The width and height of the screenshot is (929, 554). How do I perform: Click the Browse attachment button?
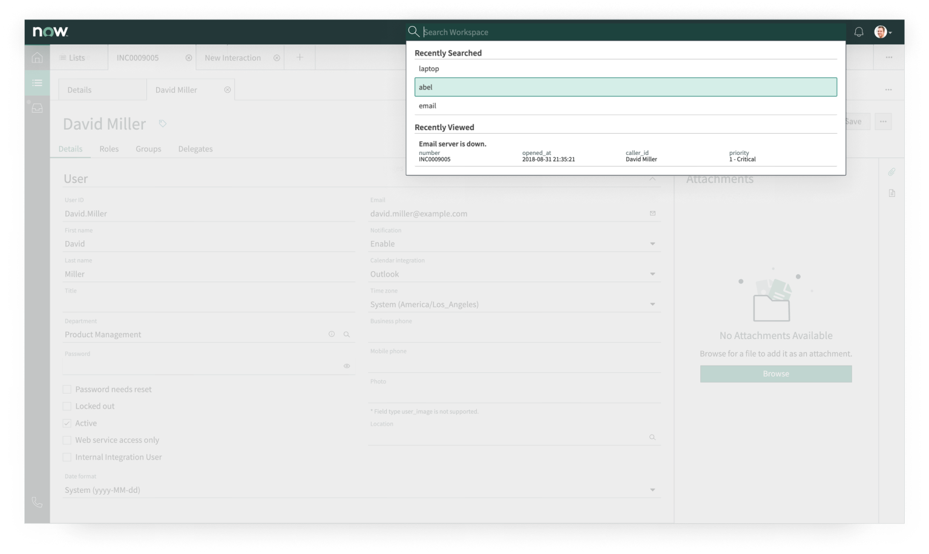(775, 374)
